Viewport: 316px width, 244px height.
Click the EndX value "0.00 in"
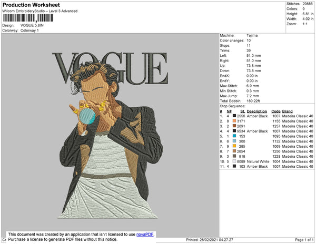[x=252, y=76]
